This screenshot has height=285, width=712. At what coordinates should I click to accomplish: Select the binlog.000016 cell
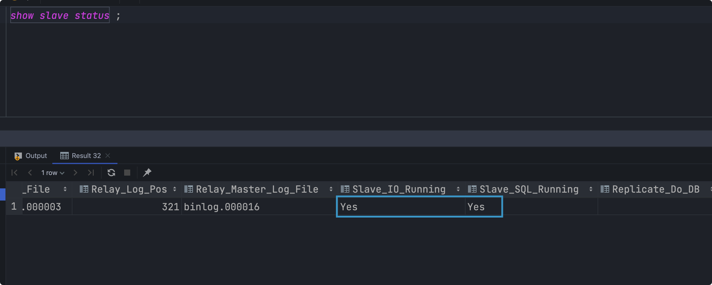click(222, 207)
